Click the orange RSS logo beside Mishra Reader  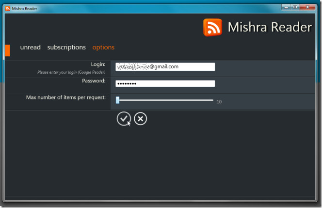212,27
